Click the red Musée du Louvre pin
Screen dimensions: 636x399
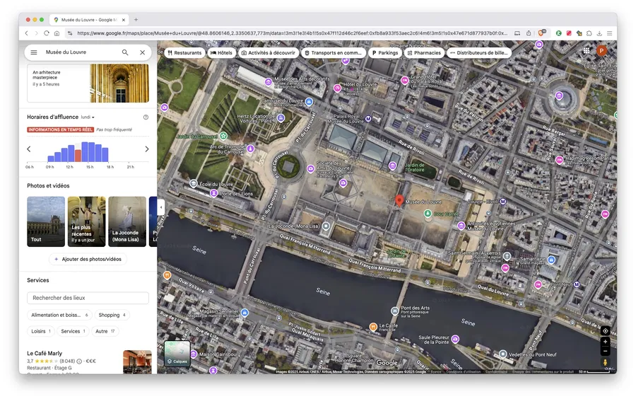tap(399, 200)
